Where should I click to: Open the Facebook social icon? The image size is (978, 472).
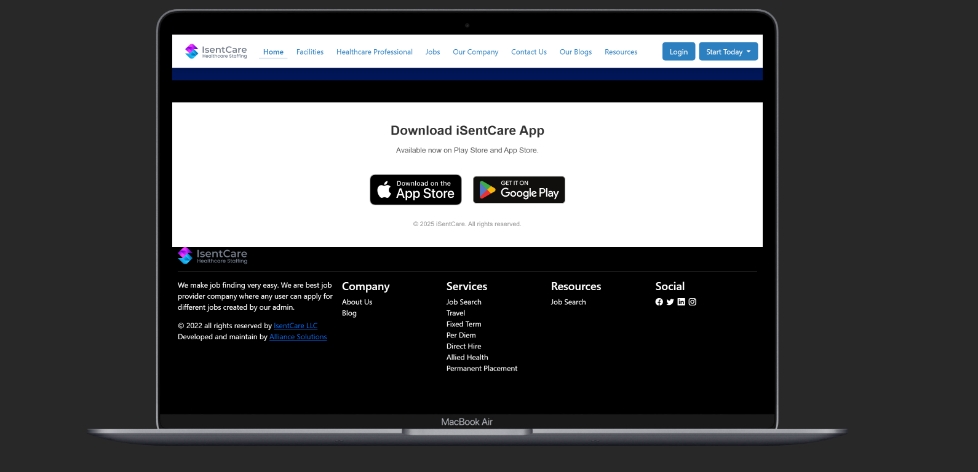[x=659, y=302]
